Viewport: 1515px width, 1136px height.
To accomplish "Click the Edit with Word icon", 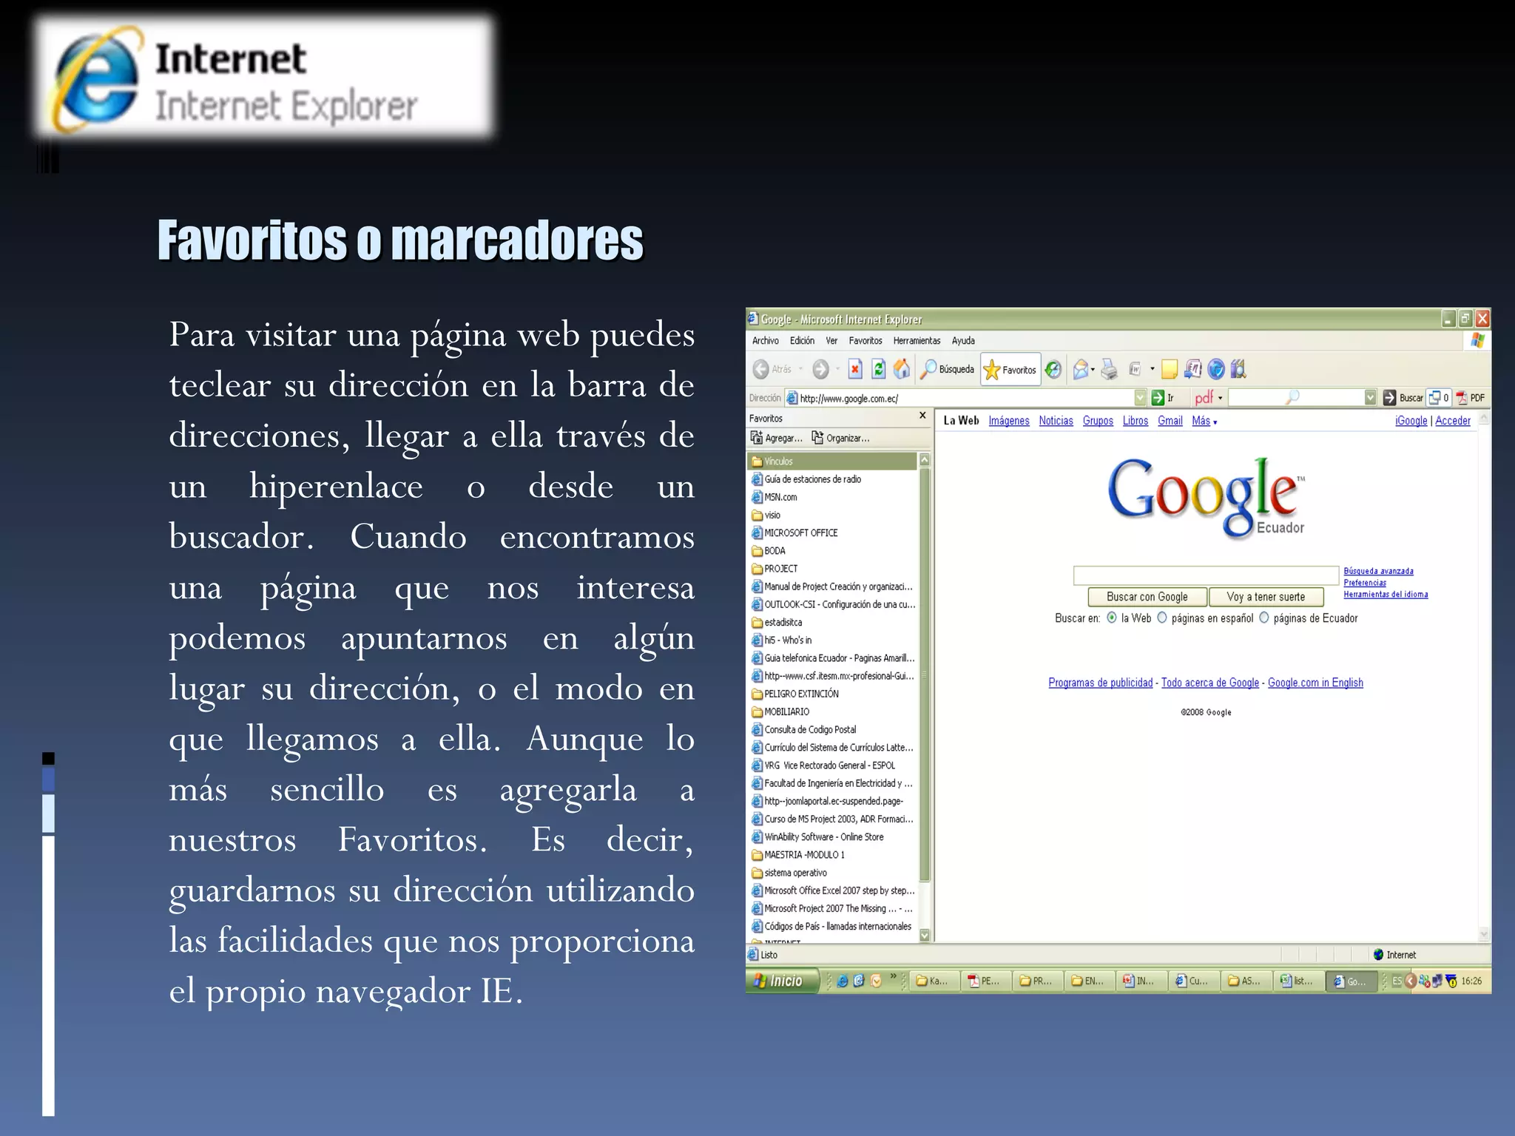I will [x=1136, y=369].
